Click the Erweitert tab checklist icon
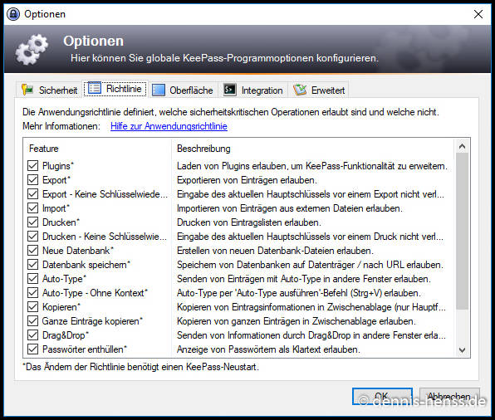 click(300, 90)
